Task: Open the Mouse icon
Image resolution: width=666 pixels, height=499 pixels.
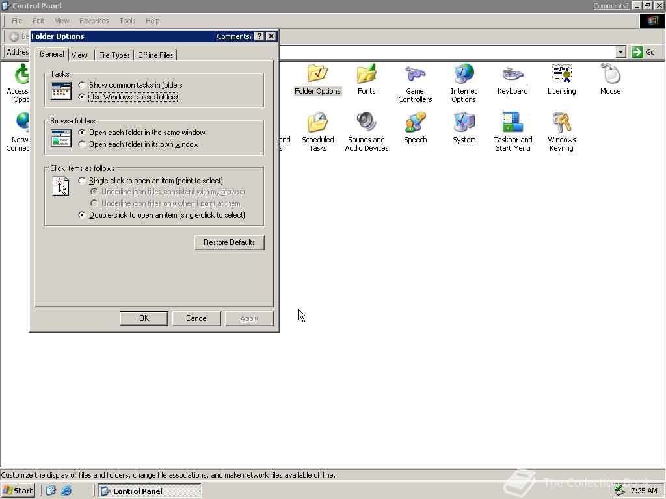Action: tap(610, 79)
